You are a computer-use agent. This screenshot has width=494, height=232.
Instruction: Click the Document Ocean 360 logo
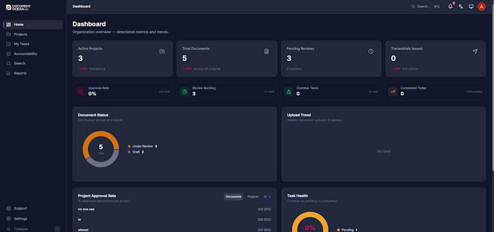pos(18,7)
